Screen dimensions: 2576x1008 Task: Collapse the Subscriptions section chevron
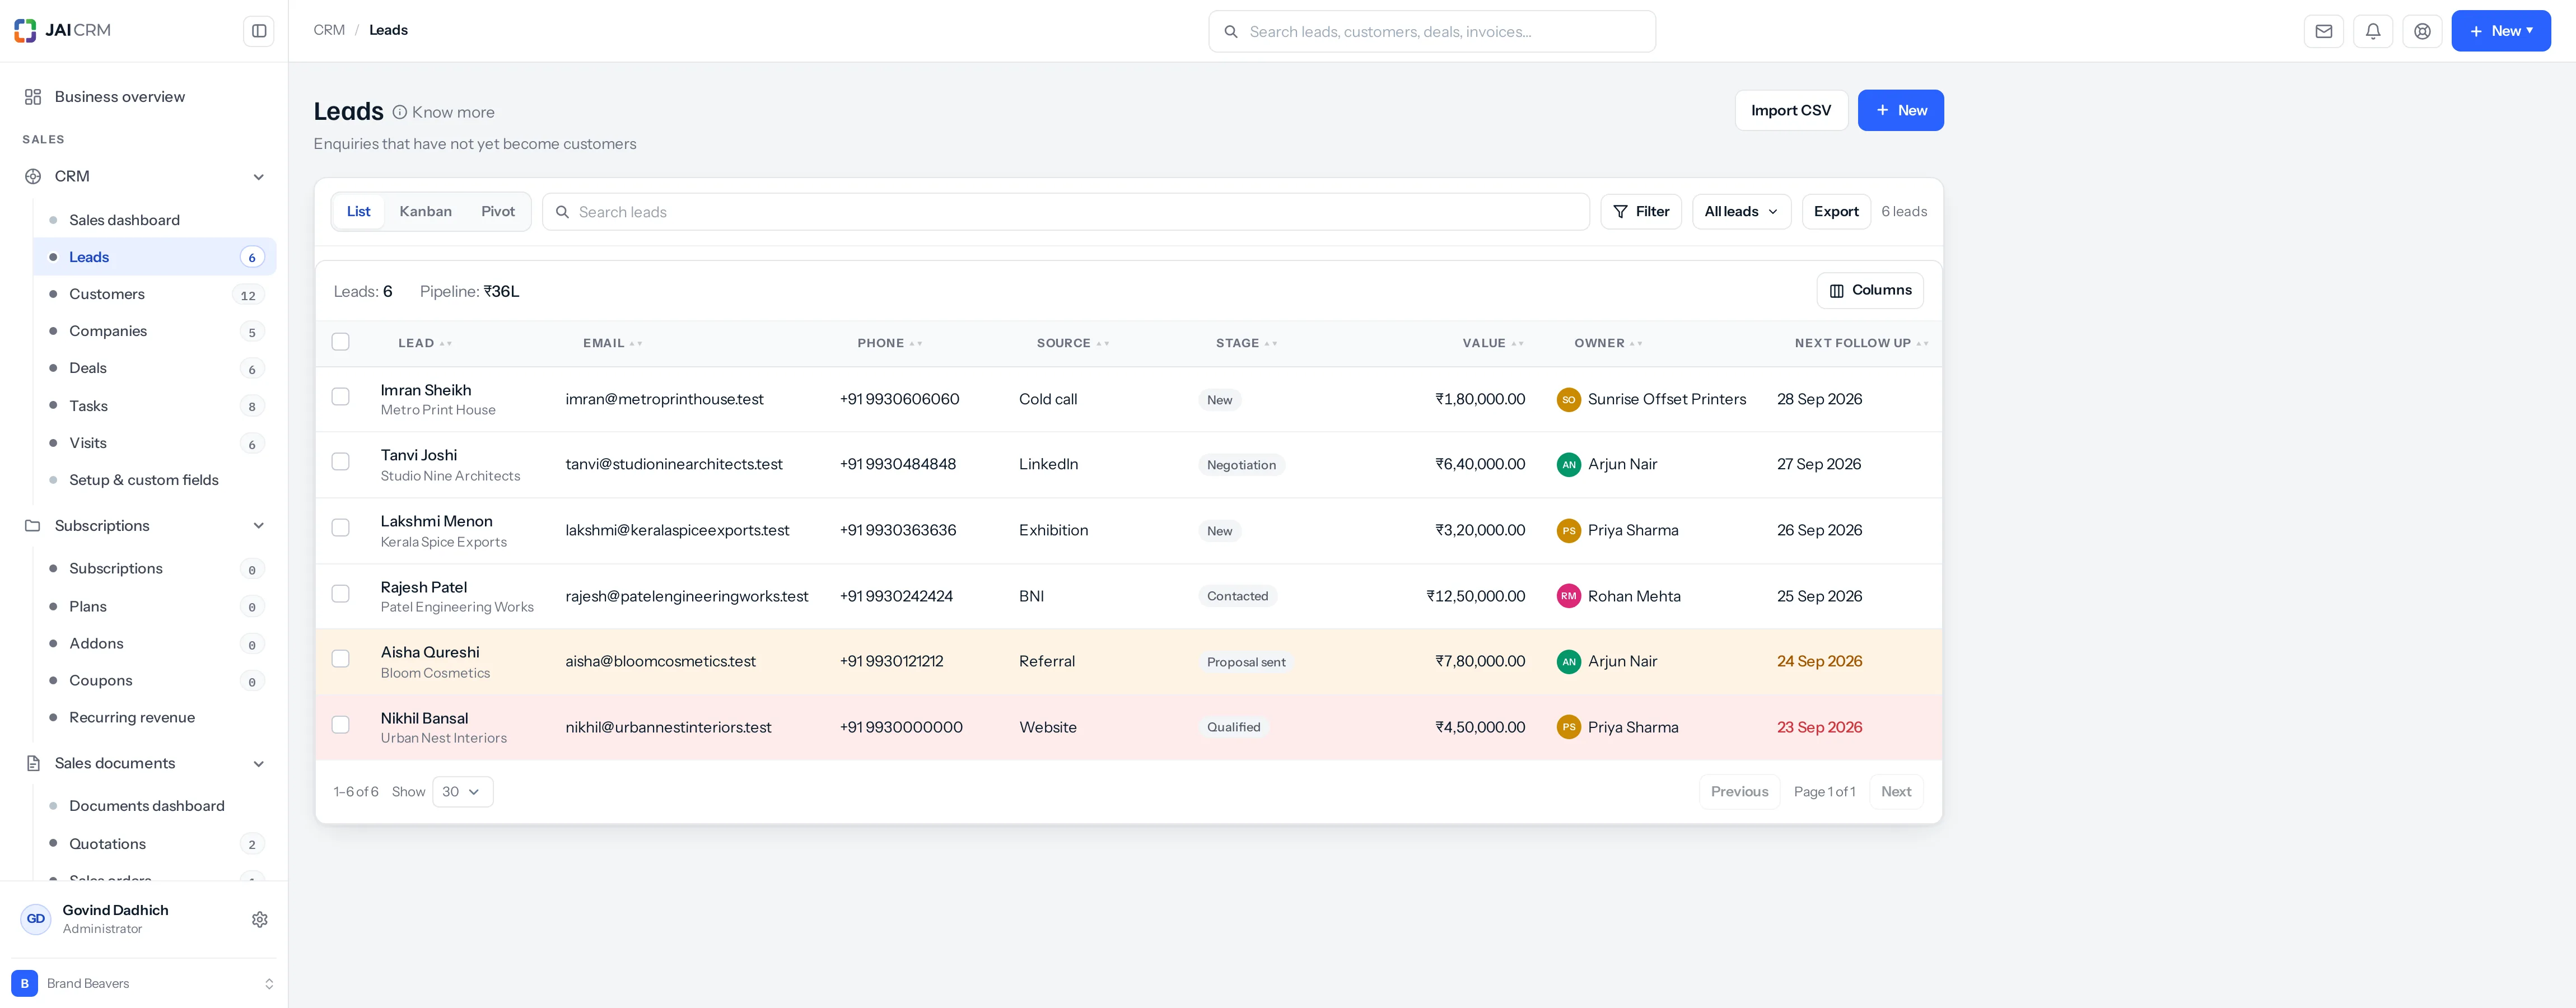pos(259,526)
